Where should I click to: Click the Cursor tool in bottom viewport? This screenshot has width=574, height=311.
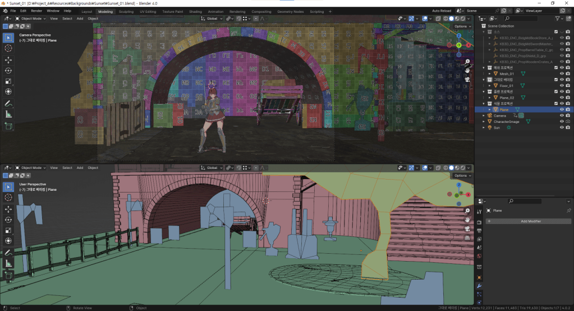(x=8, y=198)
